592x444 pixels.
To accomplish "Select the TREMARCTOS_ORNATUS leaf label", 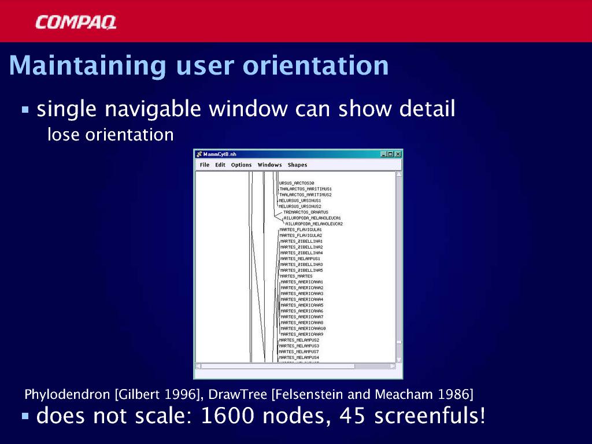I will pyautogui.click(x=305, y=212).
